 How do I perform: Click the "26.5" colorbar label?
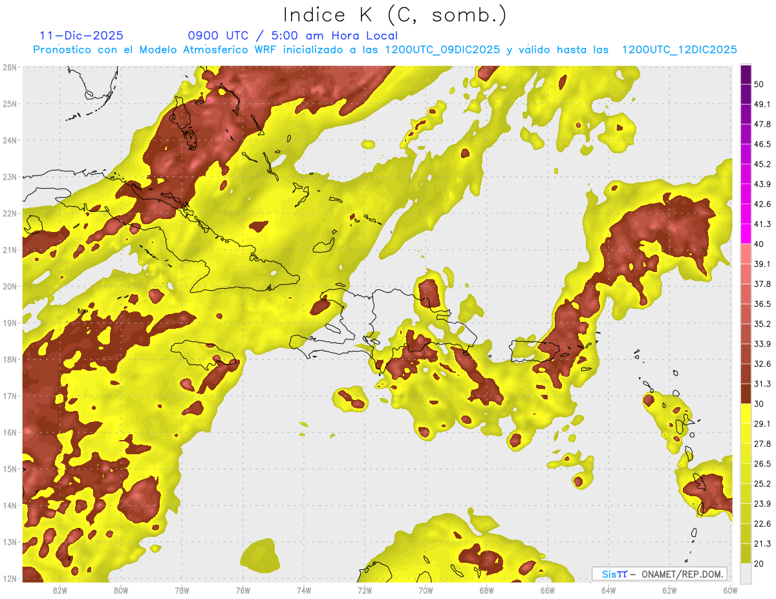[x=762, y=464]
